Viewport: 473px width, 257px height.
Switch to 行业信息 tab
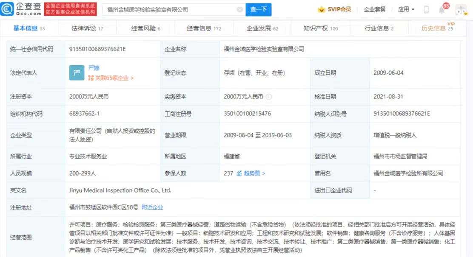[379, 28]
